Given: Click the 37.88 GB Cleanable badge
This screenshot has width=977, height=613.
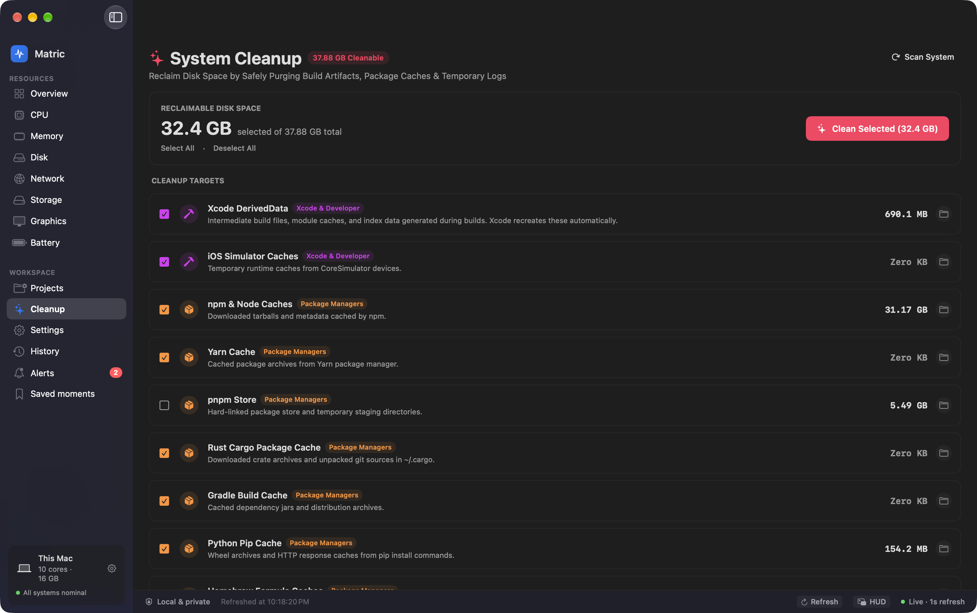Looking at the screenshot, I should pyautogui.click(x=348, y=57).
